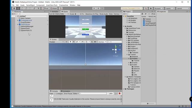Open the cloud services icon
This screenshot has width=192, height=108.
(x=151, y=8)
